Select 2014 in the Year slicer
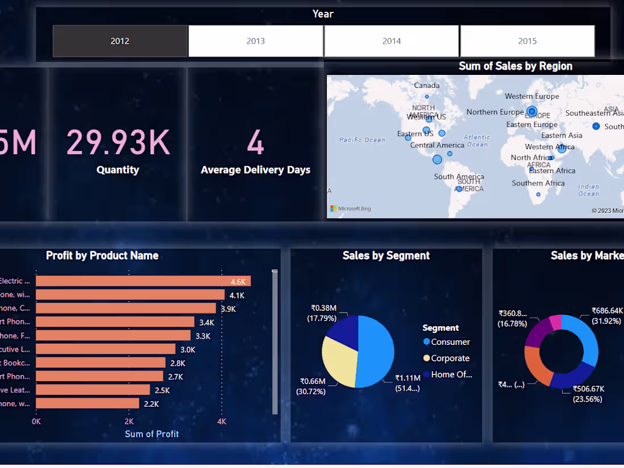624x468 pixels. point(391,41)
